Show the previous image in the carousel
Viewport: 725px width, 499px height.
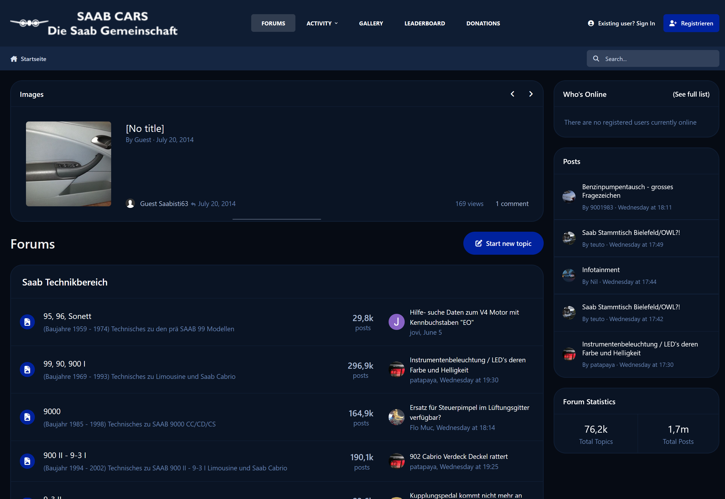pos(513,94)
